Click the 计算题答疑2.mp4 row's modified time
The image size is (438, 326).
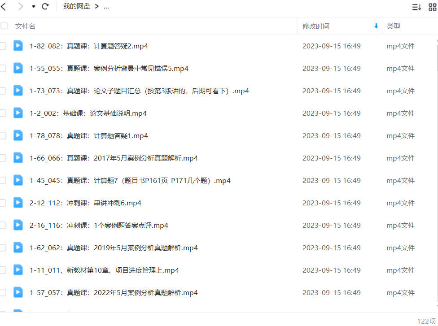(x=332, y=46)
